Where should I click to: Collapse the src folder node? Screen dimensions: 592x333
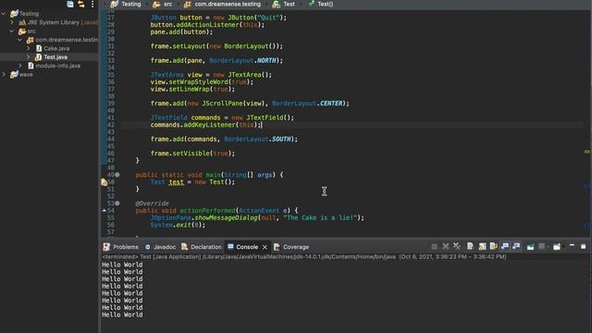(x=12, y=31)
